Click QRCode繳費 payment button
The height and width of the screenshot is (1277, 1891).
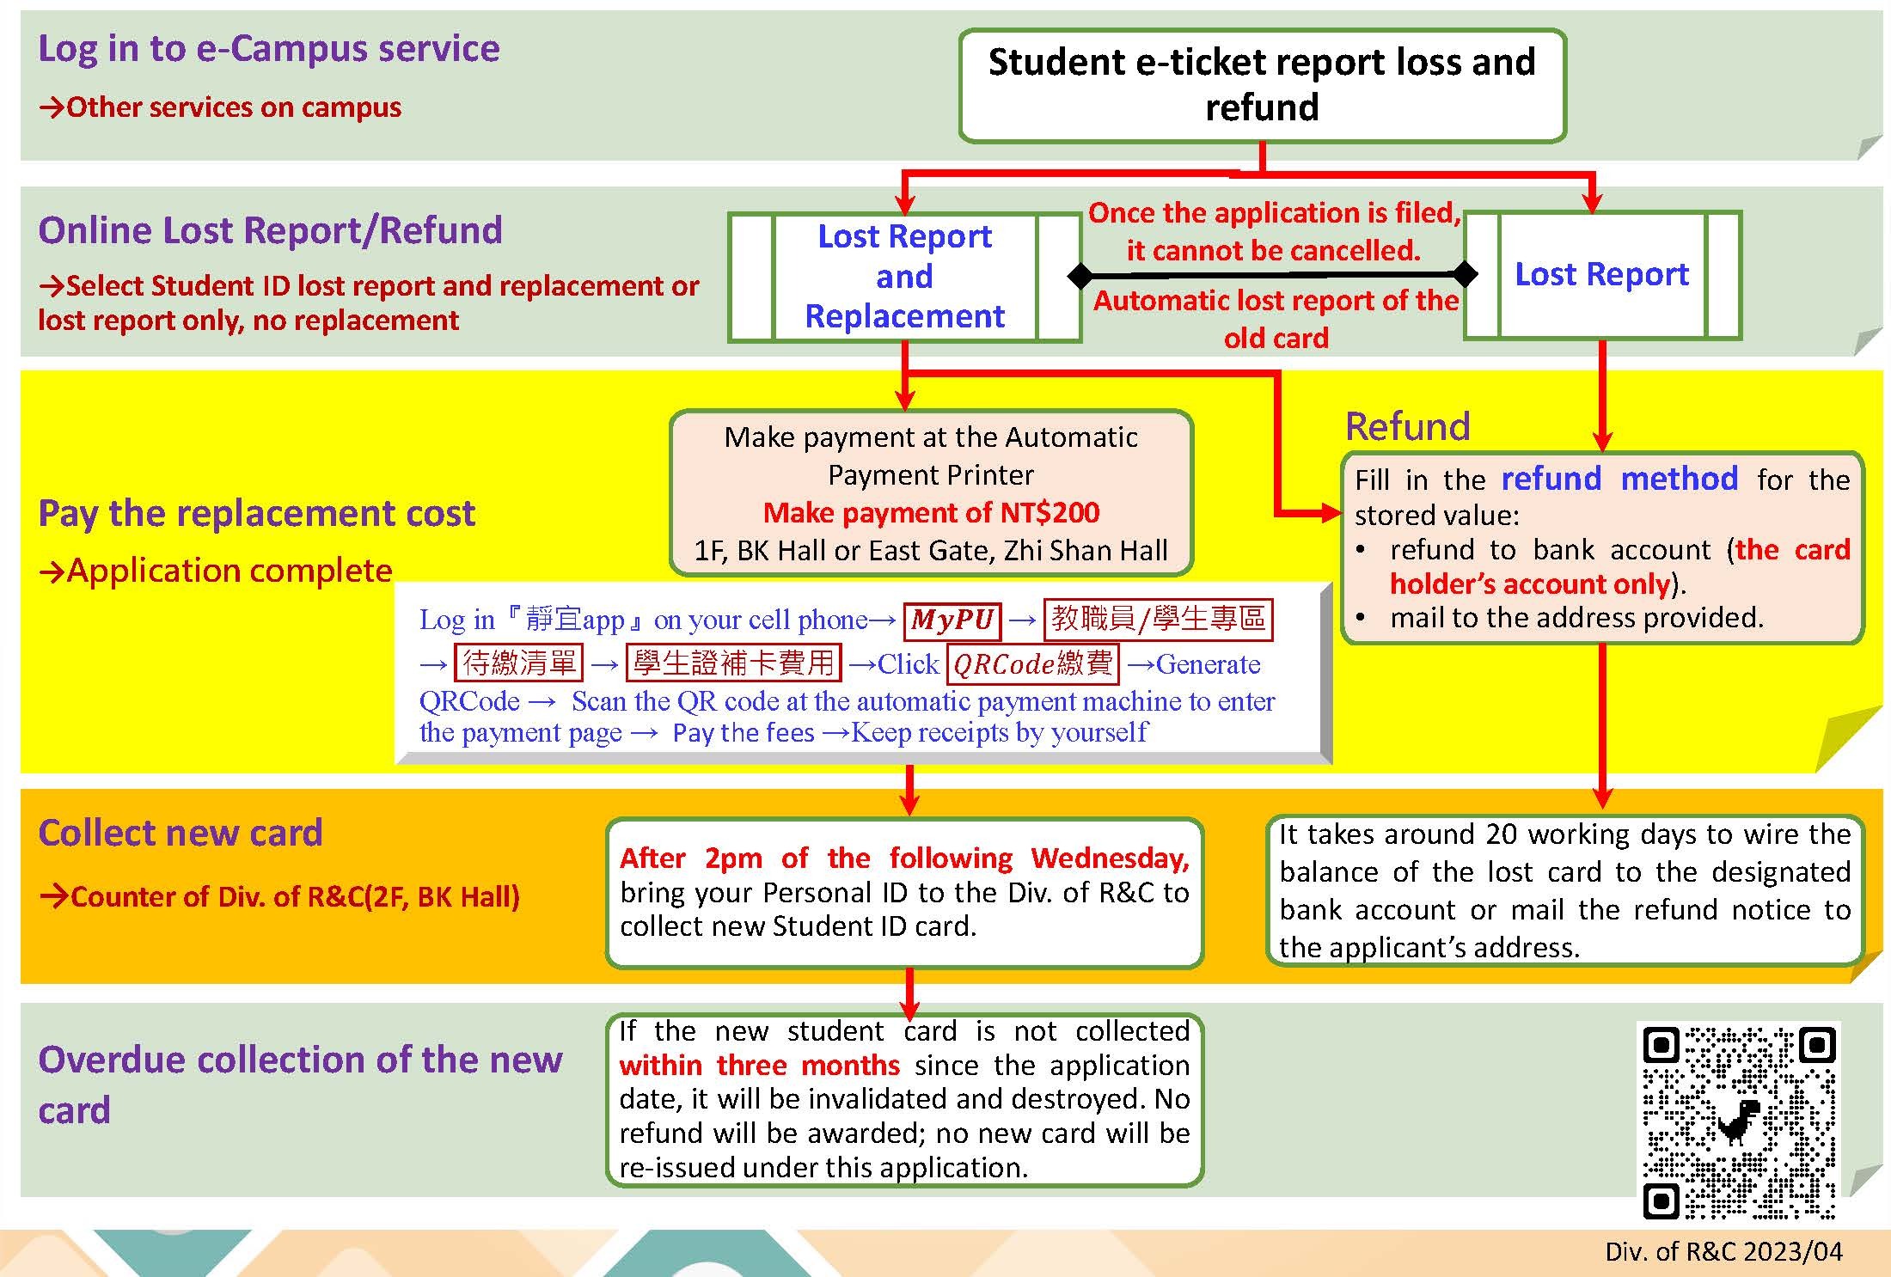pyautogui.click(x=1018, y=663)
